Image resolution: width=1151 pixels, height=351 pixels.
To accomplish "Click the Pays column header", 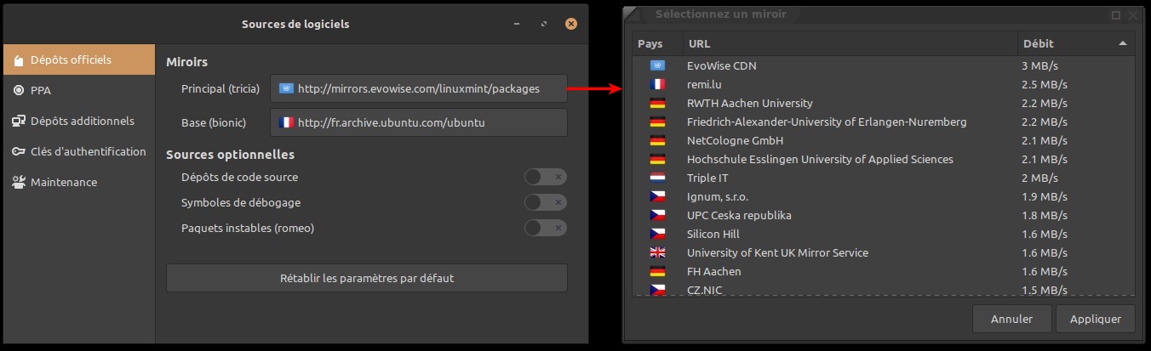I will pyautogui.click(x=656, y=43).
